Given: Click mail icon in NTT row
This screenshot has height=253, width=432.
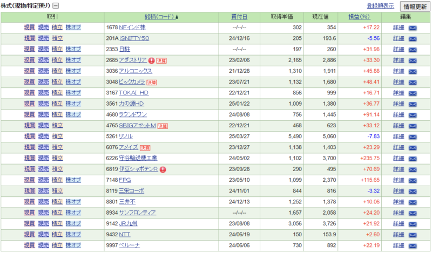Looking at the screenshot, I should pyautogui.click(x=413, y=235).
